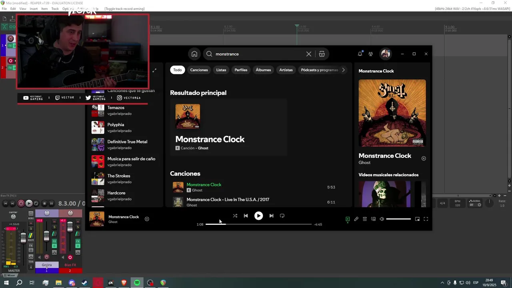512x288 pixels.
Task: Expand Spotify library sidebar with arrows icon
Action: coord(154,70)
